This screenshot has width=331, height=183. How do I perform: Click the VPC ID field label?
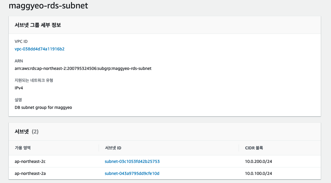coord(21,41)
